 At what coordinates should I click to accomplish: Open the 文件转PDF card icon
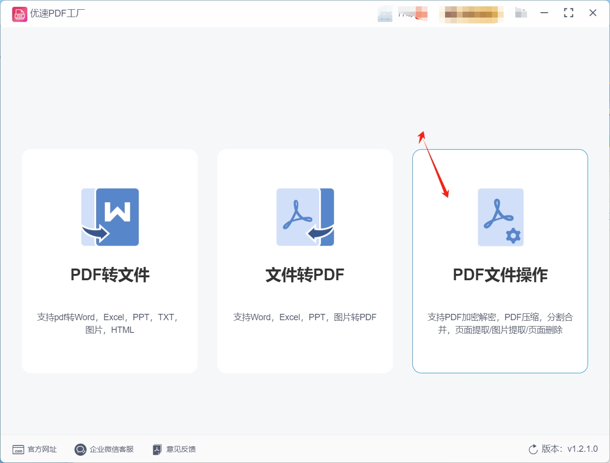[305, 217]
